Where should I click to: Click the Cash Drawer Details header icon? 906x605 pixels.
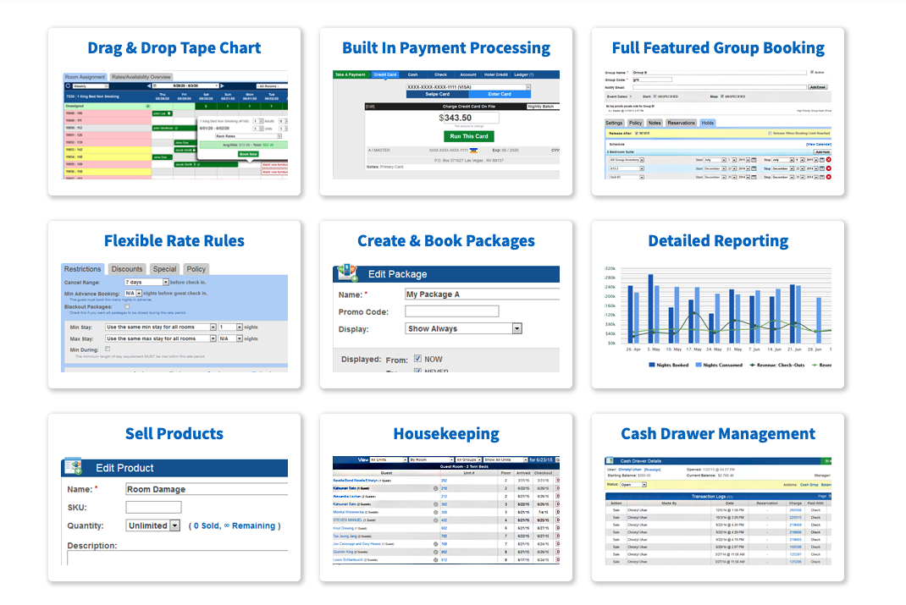pos(610,460)
